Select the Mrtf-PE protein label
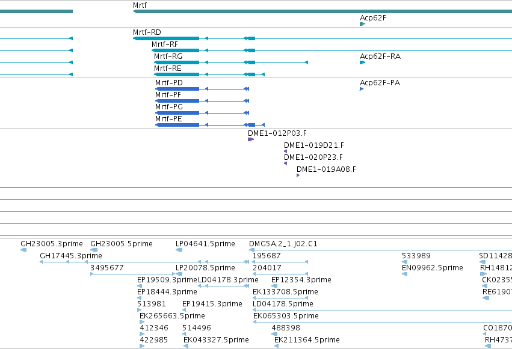 (169, 119)
